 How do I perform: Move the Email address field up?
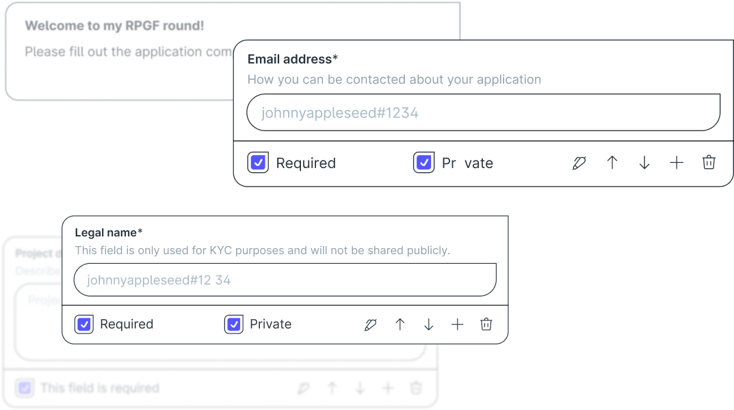click(612, 163)
